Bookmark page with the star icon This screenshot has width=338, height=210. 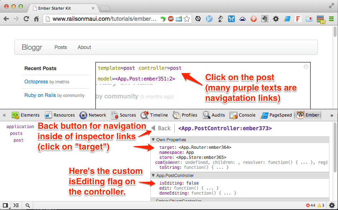[187, 19]
